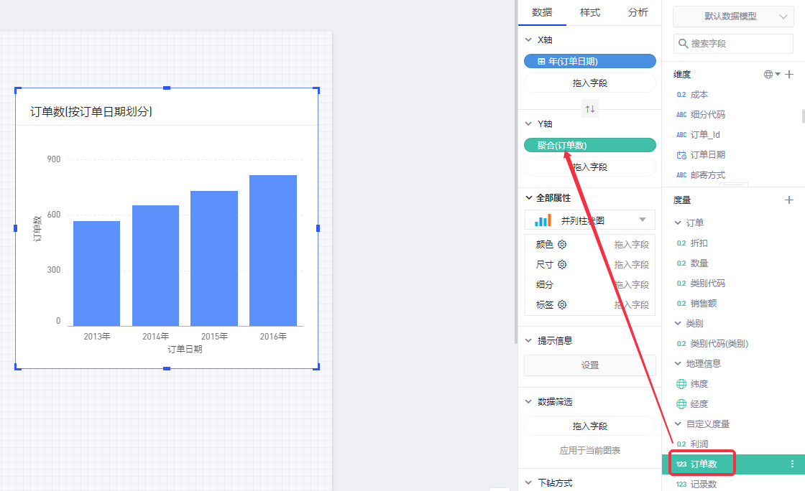The width and height of the screenshot is (805, 491).
Task: Click the 设置 button under 提示信息
Action: click(x=590, y=365)
